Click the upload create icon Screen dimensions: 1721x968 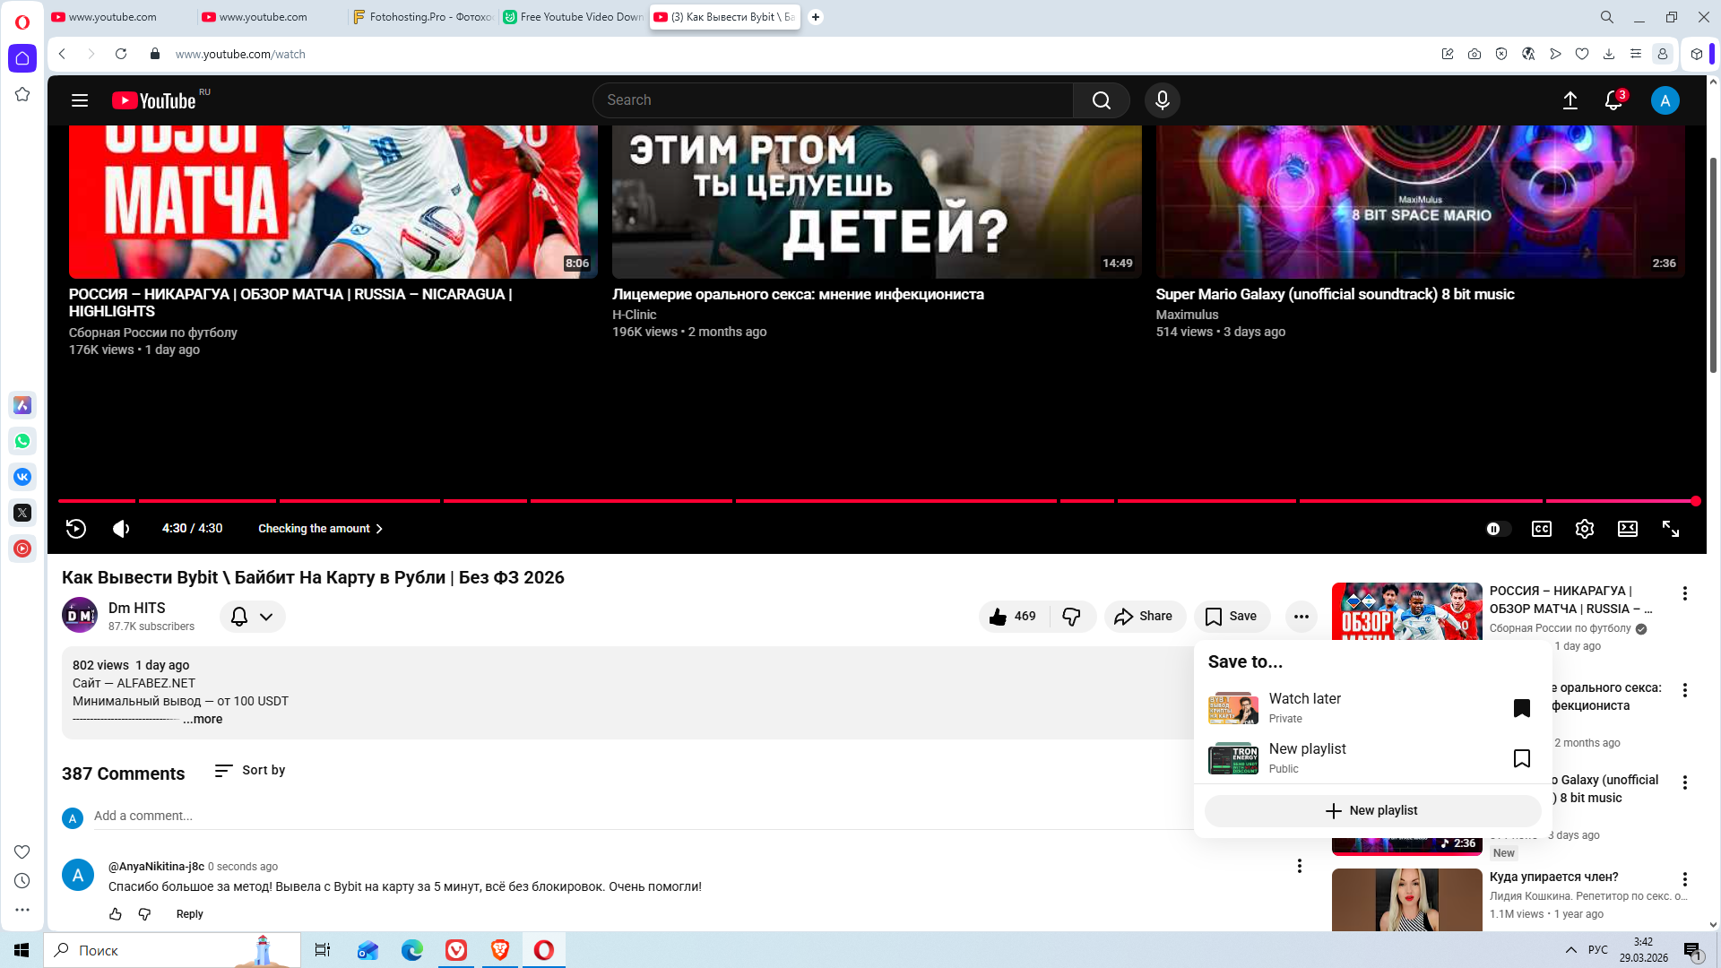tap(1570, 100)
